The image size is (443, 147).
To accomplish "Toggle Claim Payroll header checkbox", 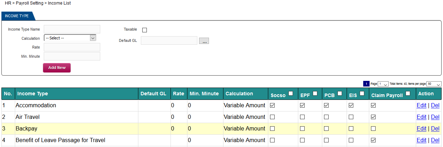I will (408, 94).
